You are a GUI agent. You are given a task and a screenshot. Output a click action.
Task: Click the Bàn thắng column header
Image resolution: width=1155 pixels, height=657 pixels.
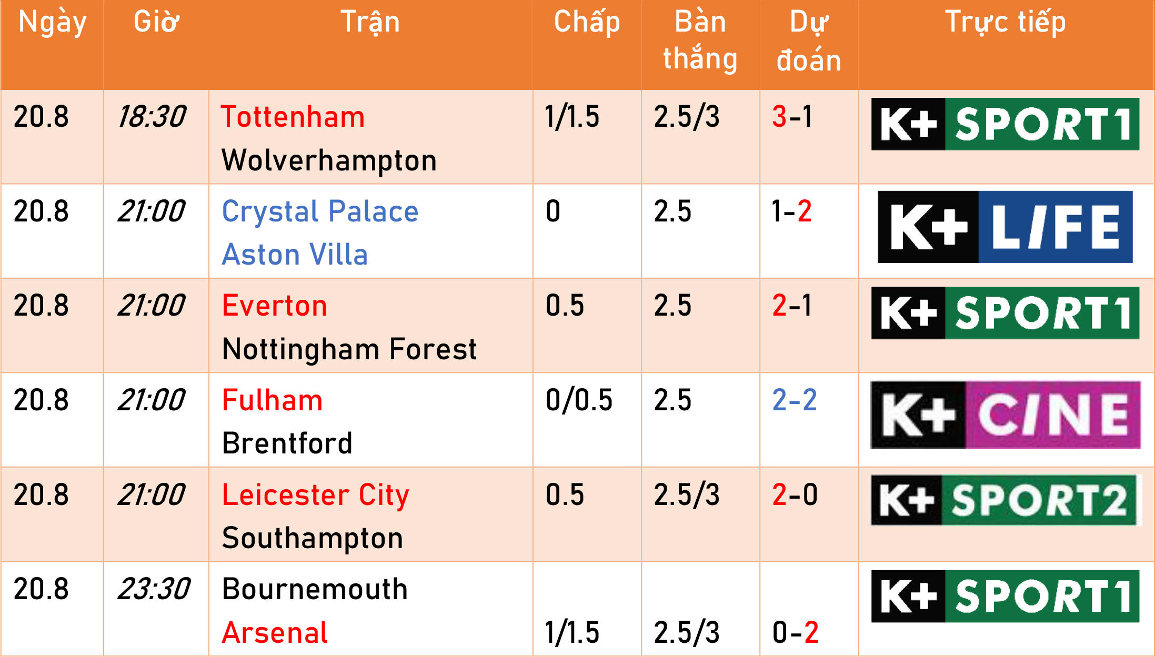pyautogui.click(x=700, y=41)
